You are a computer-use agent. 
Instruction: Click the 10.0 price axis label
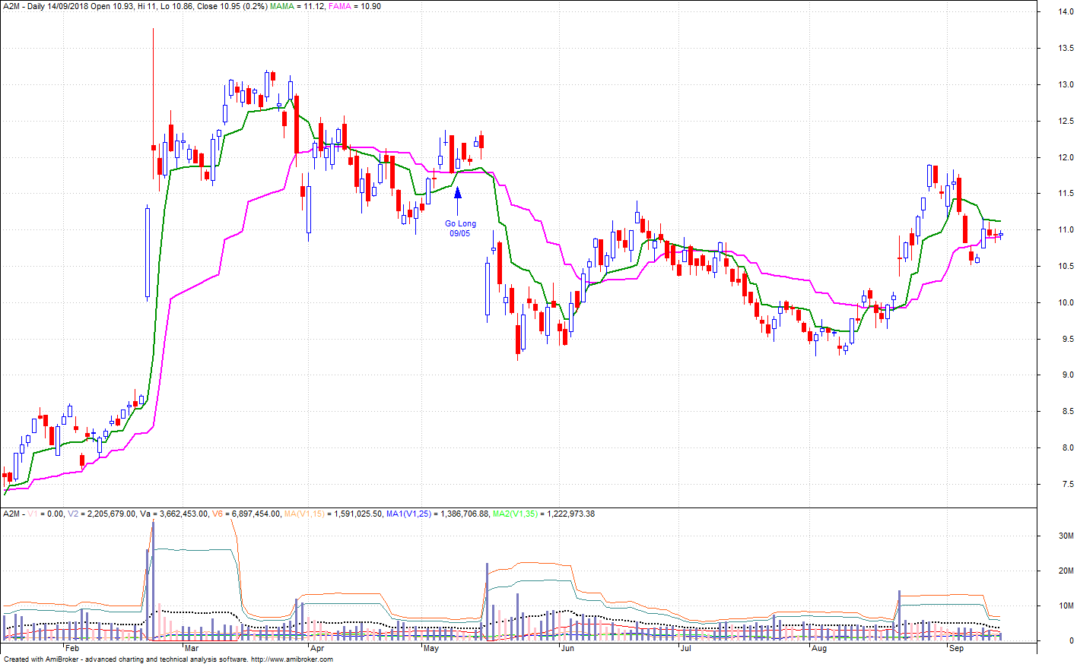(1065, 303)
